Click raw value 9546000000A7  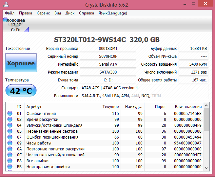pyautogui.click(x=188, y=143)
